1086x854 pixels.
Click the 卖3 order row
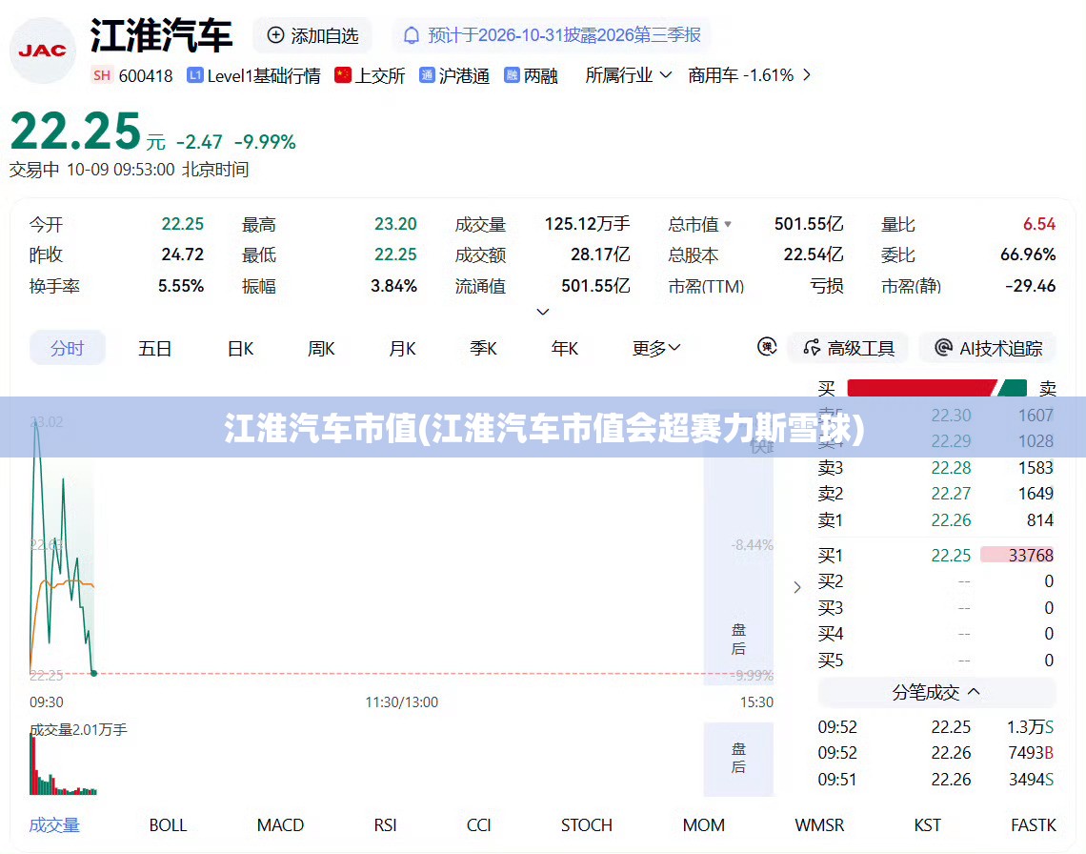pyautogui.click(x=935, y=467)
